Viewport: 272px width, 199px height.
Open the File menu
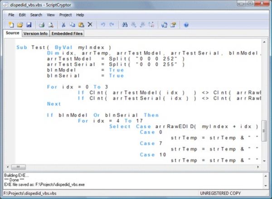(x=11, y=15)
